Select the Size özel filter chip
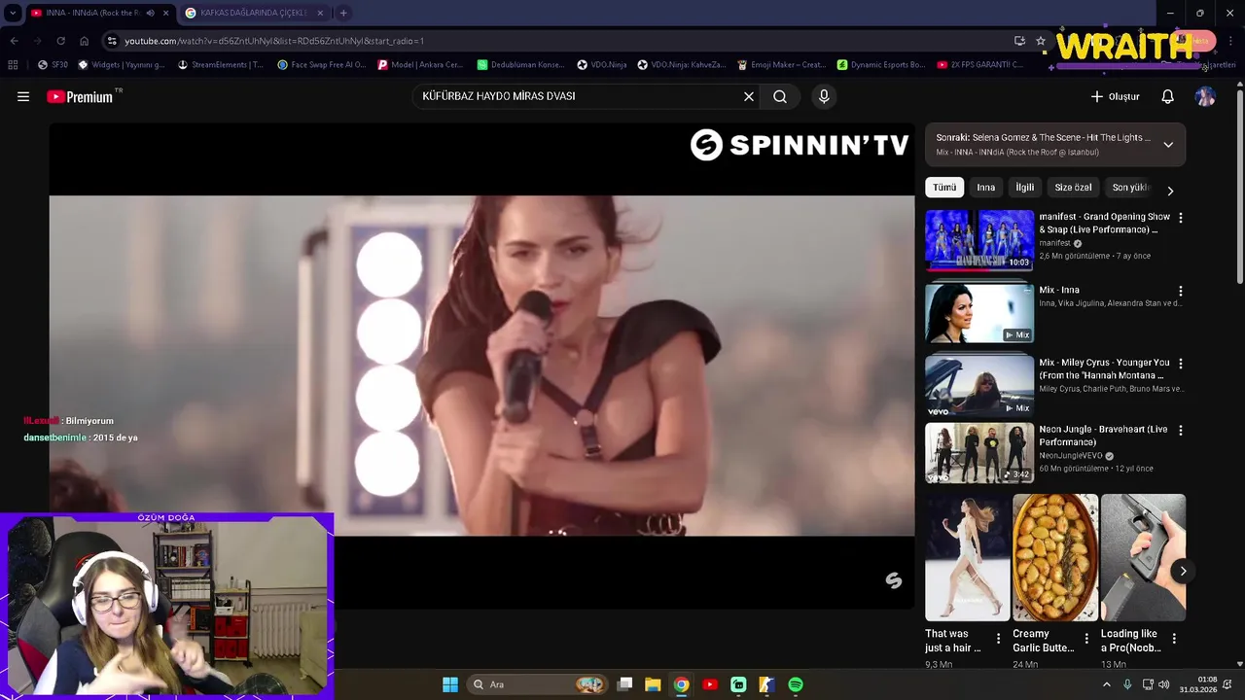Image resolution: width=1245 pixels, height=700 pixels. click(x=1074, y=188)
